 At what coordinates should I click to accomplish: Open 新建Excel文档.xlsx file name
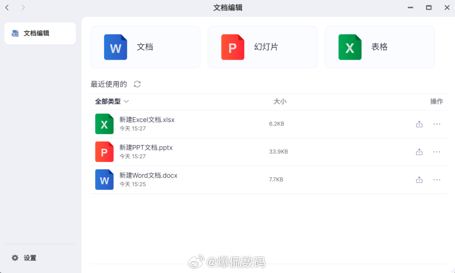point(147,120)
